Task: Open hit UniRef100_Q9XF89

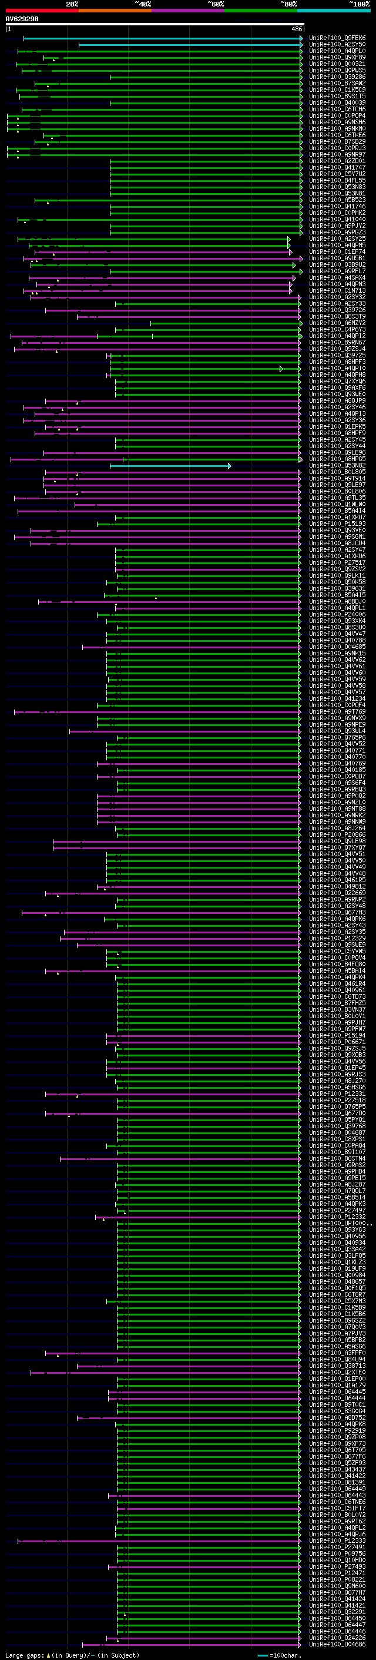Action: tap(337, 57)
